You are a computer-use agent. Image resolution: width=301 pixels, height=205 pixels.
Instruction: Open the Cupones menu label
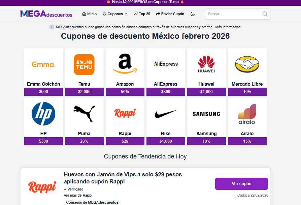pos(115,14)
